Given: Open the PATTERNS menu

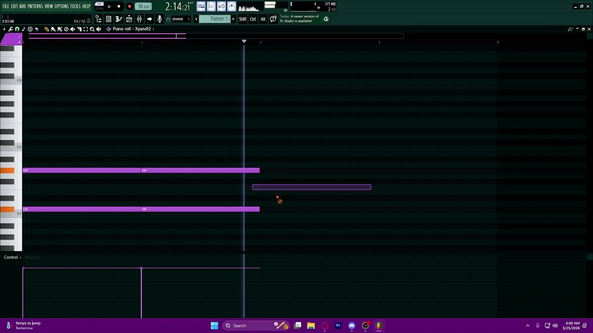Looking at the screenshot, I should [x=35, y=6].
